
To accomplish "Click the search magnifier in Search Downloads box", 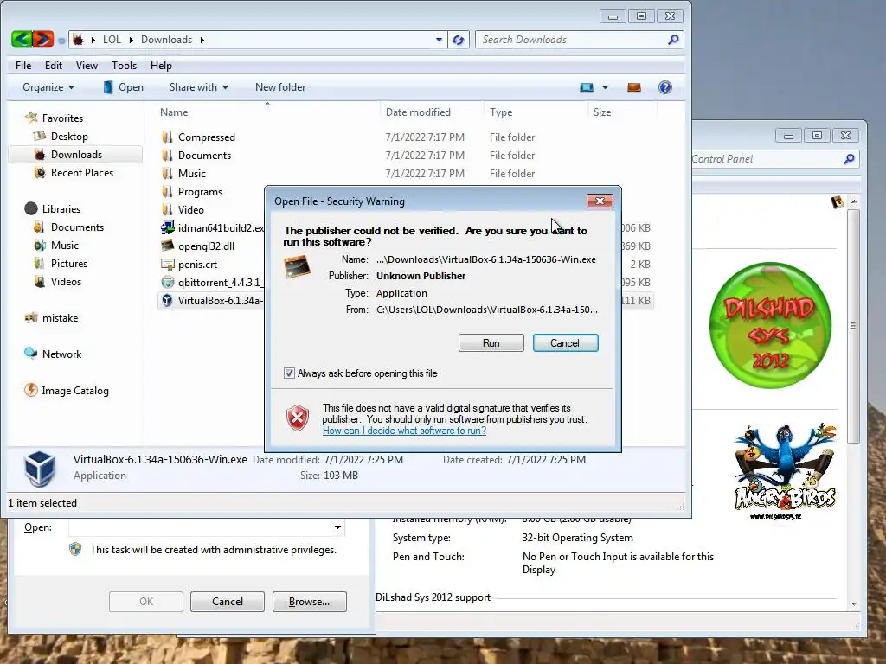I will click(673, 40).
